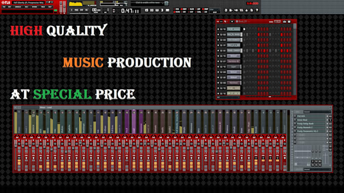This screenshot has height=193, width=344.
Task: Open the HELP menu
Action: (x=50, y=7)
